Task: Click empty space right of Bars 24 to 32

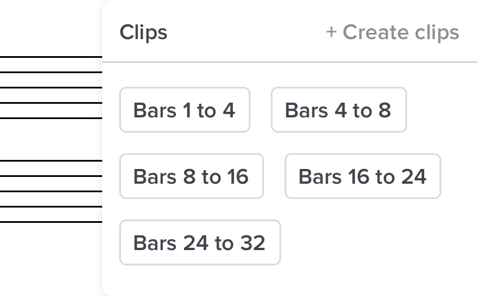Action: (x=375, y=243)
